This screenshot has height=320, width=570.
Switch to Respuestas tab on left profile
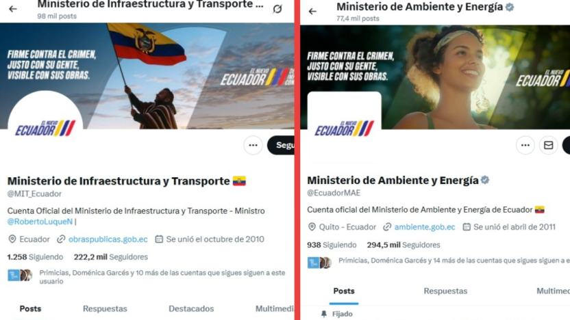[105, 309]
